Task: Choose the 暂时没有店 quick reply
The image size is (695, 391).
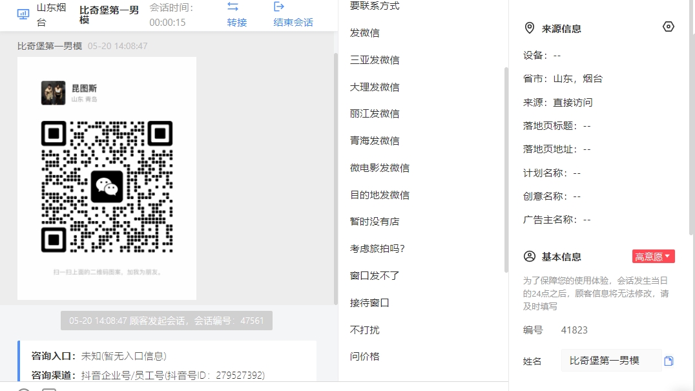Action: click(375, 221)
